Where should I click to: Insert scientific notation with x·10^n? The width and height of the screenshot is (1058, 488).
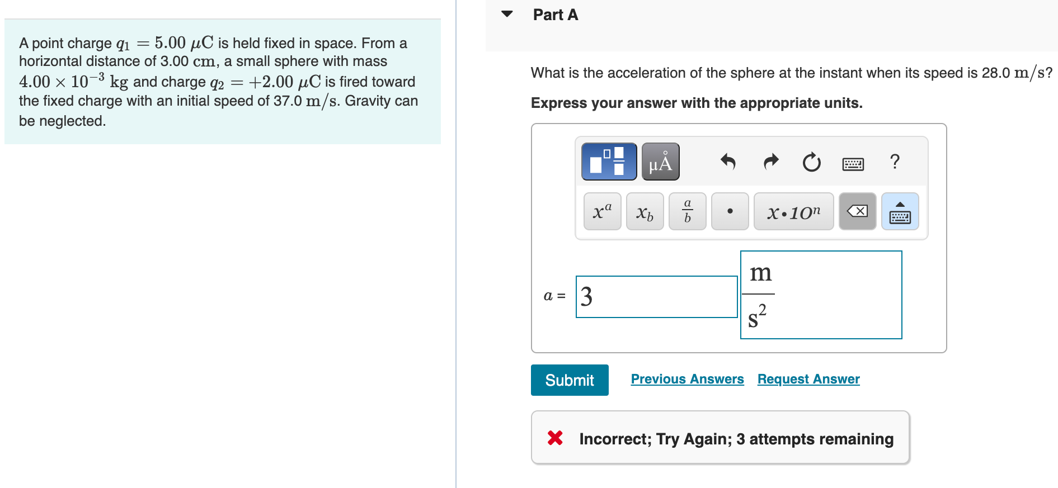(794, 211)
